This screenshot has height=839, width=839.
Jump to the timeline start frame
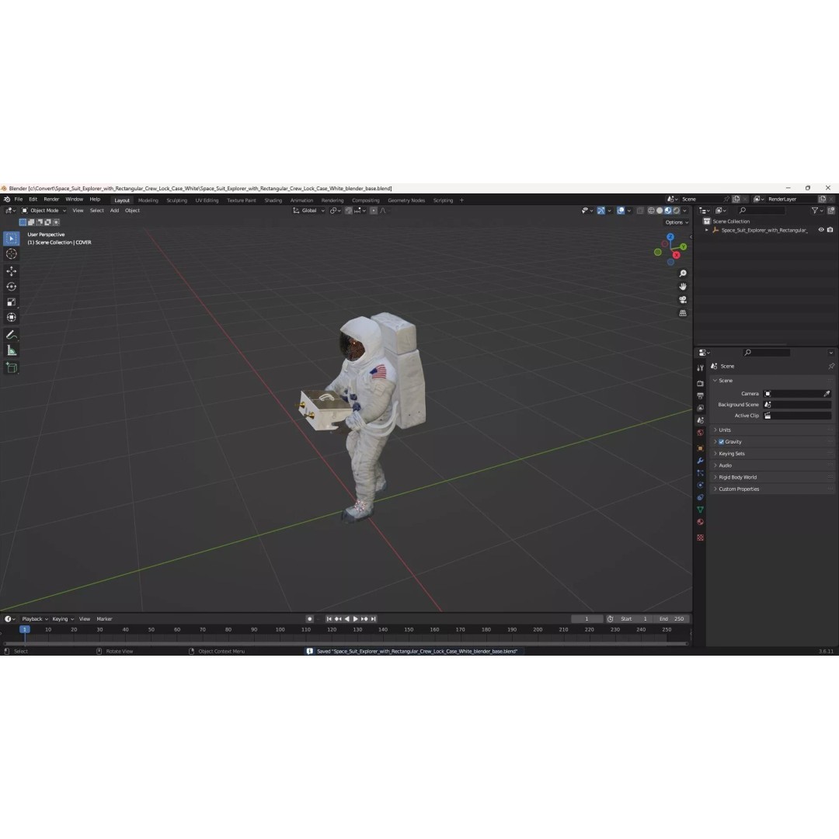329,619
